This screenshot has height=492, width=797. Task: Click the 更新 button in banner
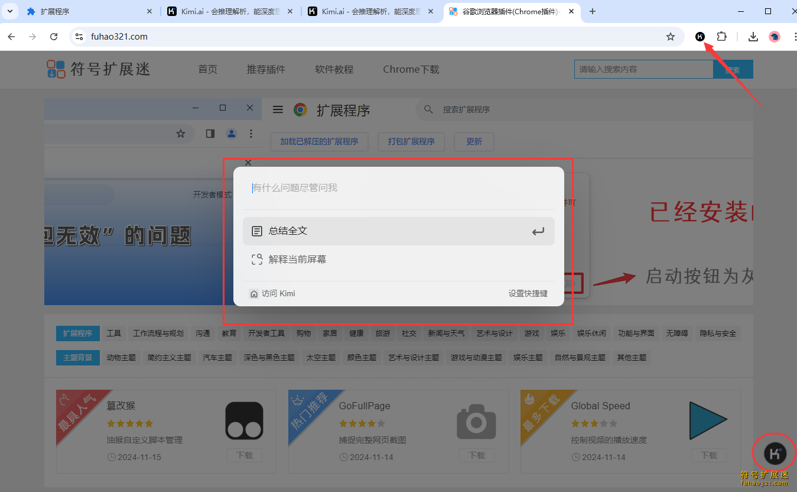click(474, 142)
